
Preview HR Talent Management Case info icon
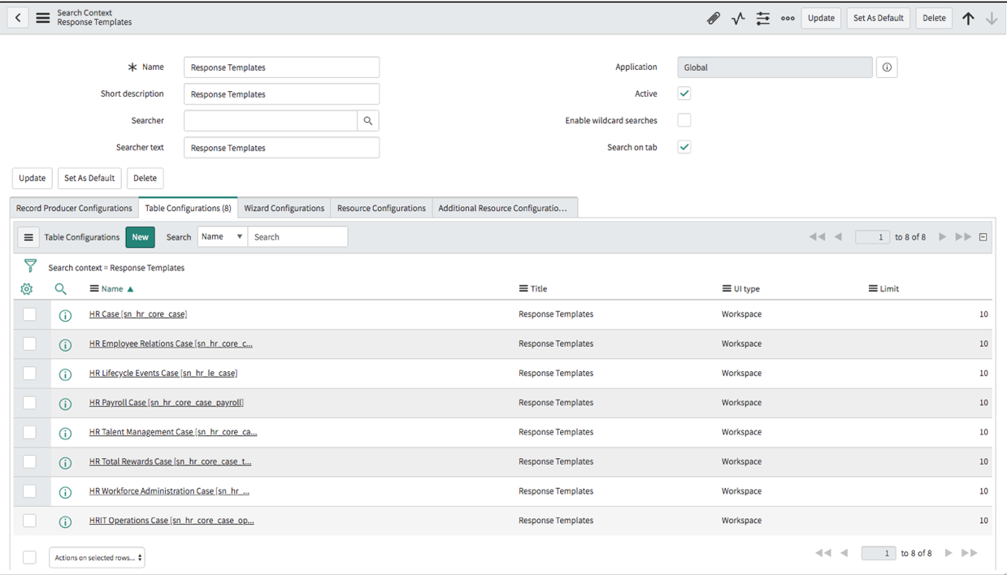pos(65,433)
